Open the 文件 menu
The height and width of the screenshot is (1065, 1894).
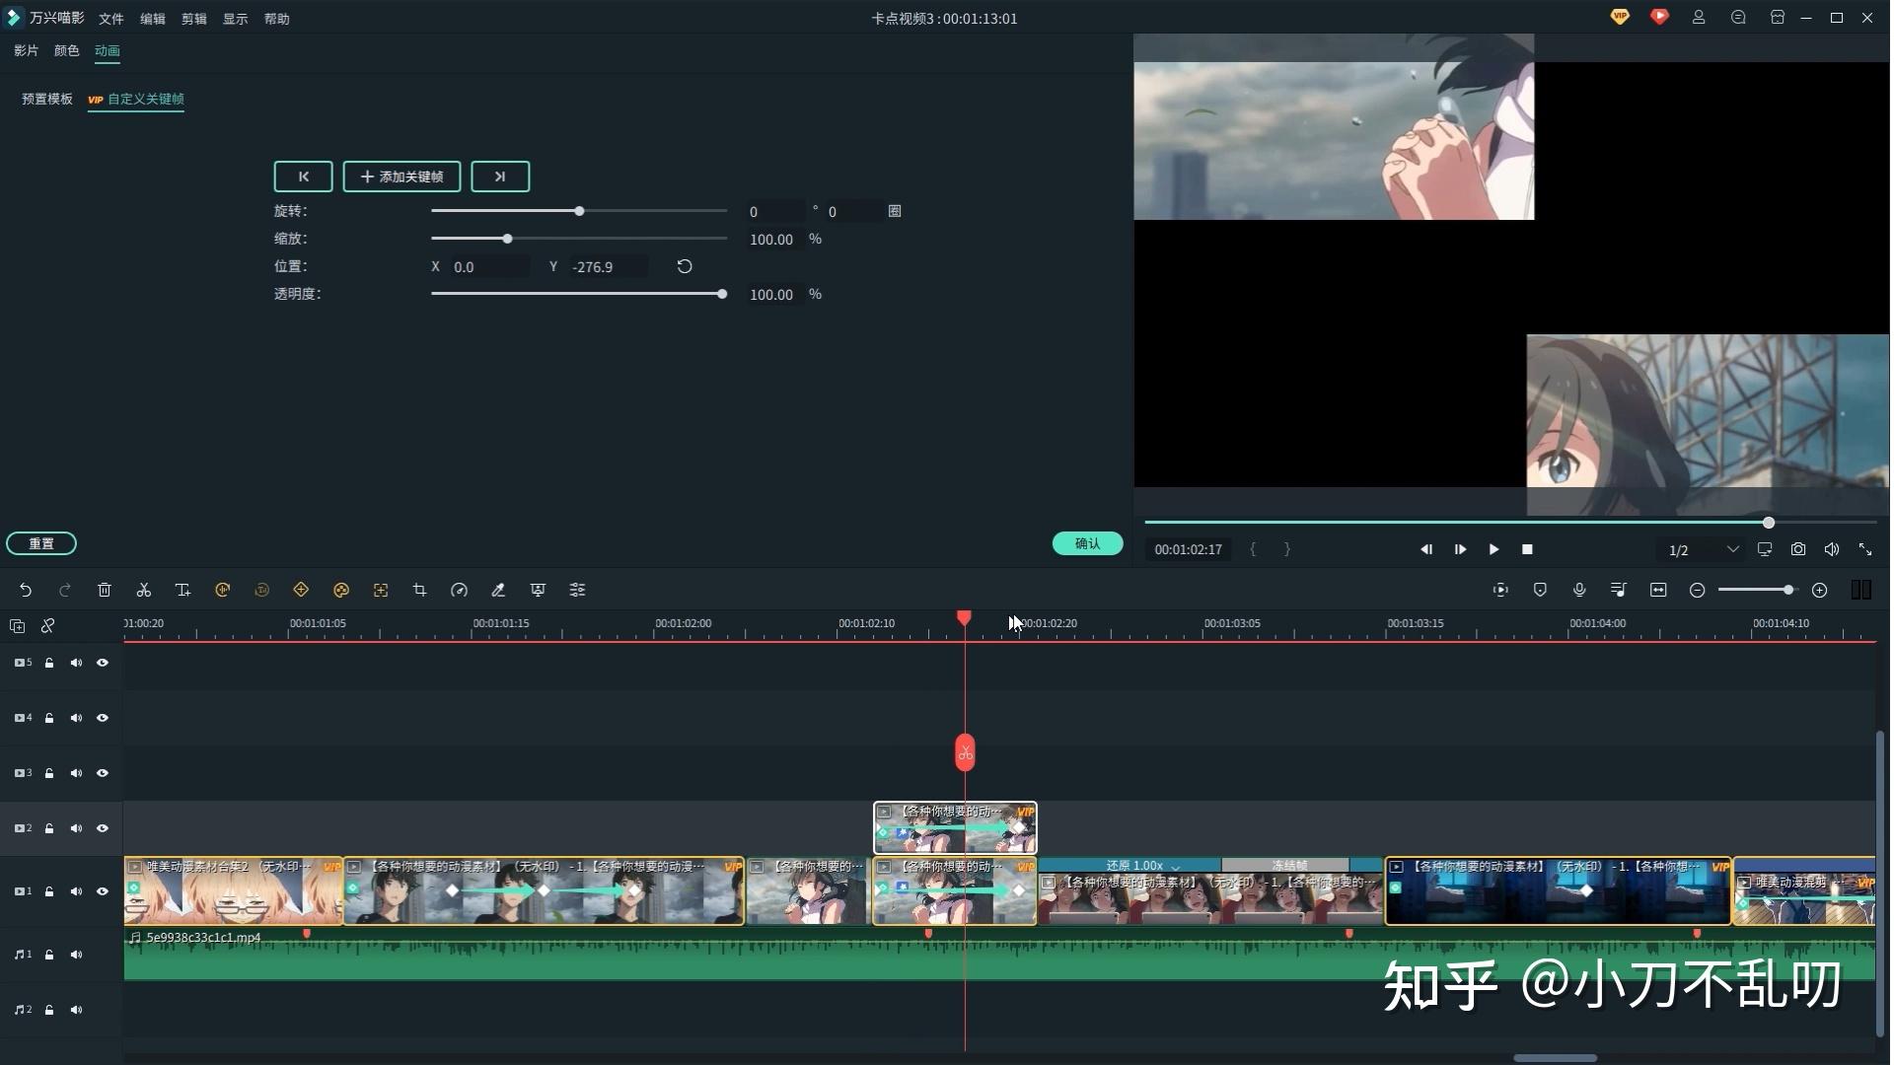[x=111, y=19]
